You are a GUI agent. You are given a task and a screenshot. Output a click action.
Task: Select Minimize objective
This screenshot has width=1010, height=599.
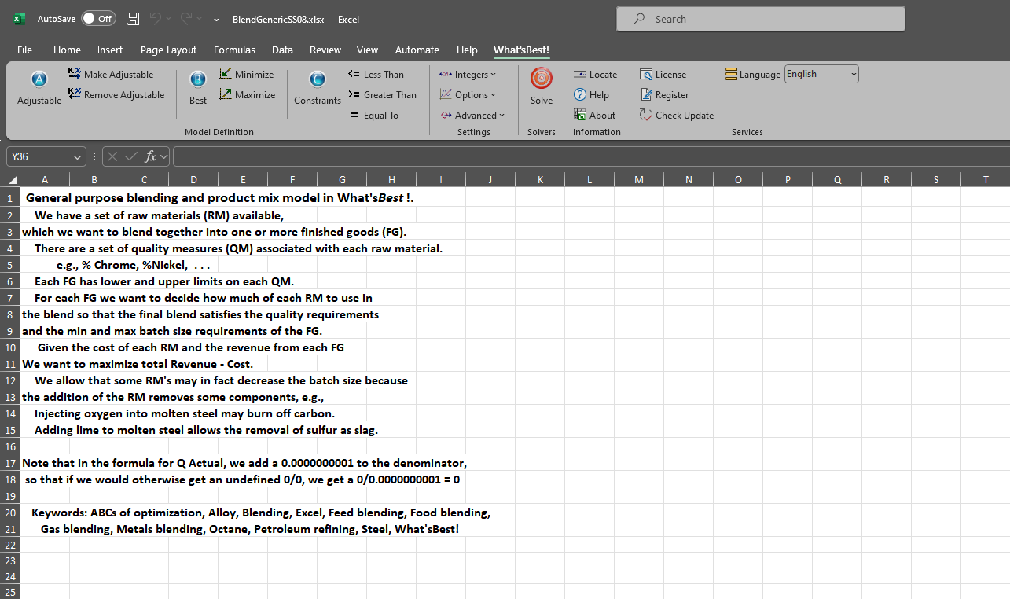pos(247,74)
